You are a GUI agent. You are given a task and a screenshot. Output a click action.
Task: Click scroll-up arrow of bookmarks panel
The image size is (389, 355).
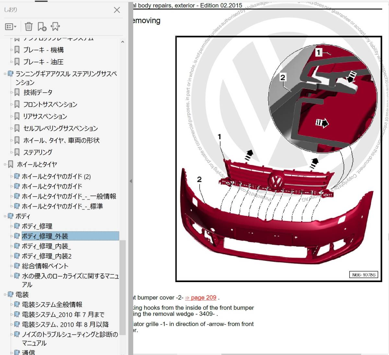tap(123, 42)
